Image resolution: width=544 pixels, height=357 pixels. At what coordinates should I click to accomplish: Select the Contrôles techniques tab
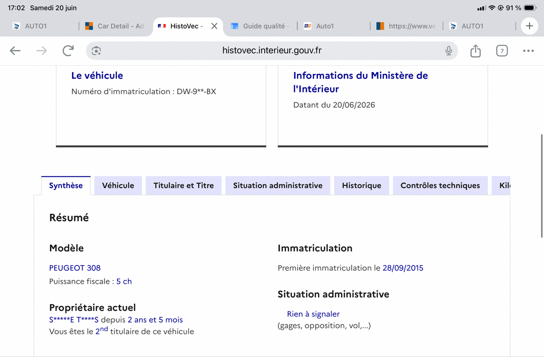(x=440, y=185)
